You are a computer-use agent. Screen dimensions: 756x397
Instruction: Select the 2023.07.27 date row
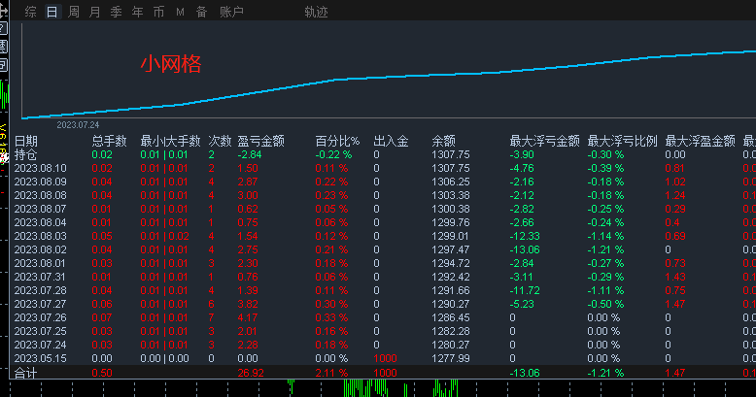[x=382, y=304]
